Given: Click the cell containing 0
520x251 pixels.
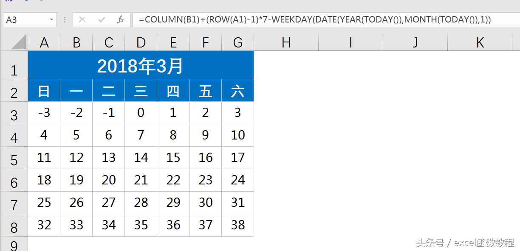Looking at the screenshot, I should [x=141, y=113].
